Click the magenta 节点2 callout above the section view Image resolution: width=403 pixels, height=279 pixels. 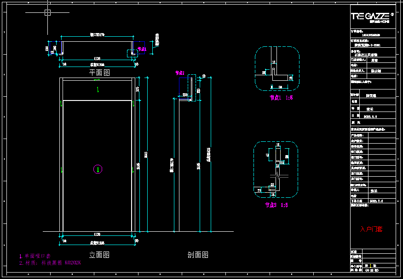[180, 73]
